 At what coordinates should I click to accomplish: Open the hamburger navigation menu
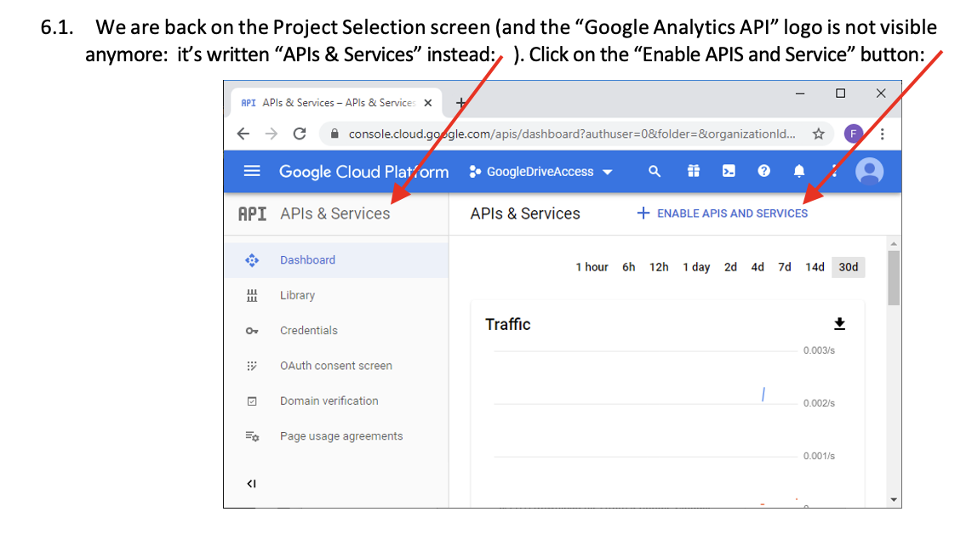252,171
